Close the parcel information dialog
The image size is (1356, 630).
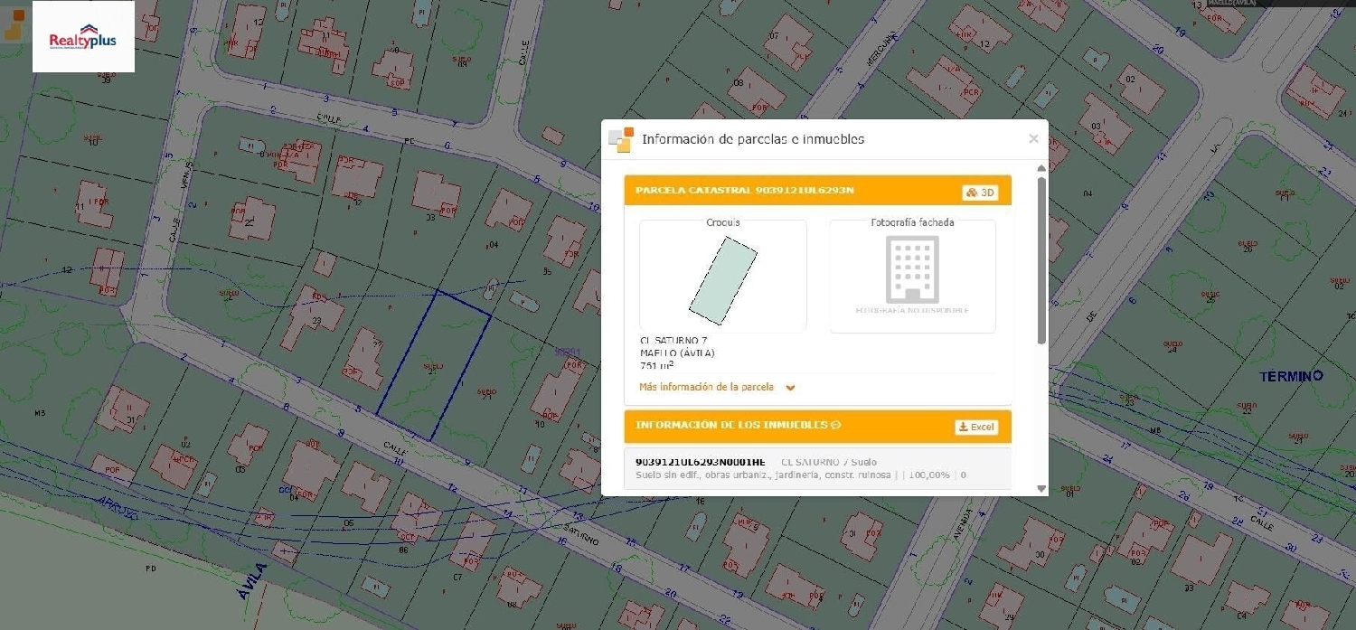1033,139
